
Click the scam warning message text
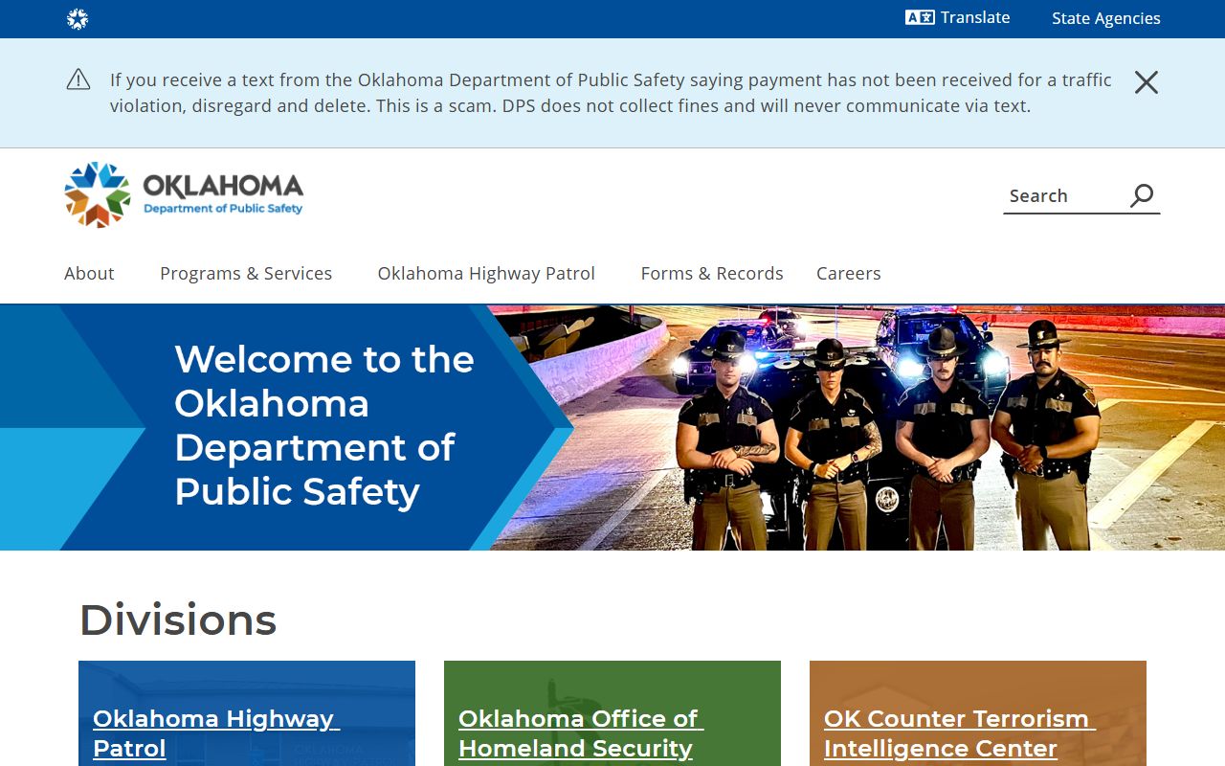(611, 93)
